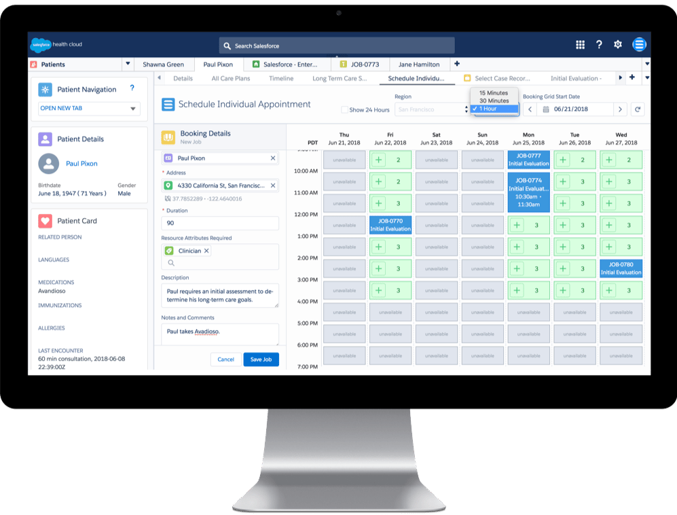Open the Paul Pixon patient link
The image size is (677, 515).
pyautogui.click(x=81, y=164)
